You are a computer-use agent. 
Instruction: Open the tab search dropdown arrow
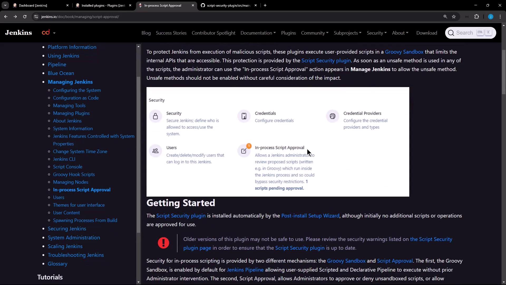click(5, 5)
